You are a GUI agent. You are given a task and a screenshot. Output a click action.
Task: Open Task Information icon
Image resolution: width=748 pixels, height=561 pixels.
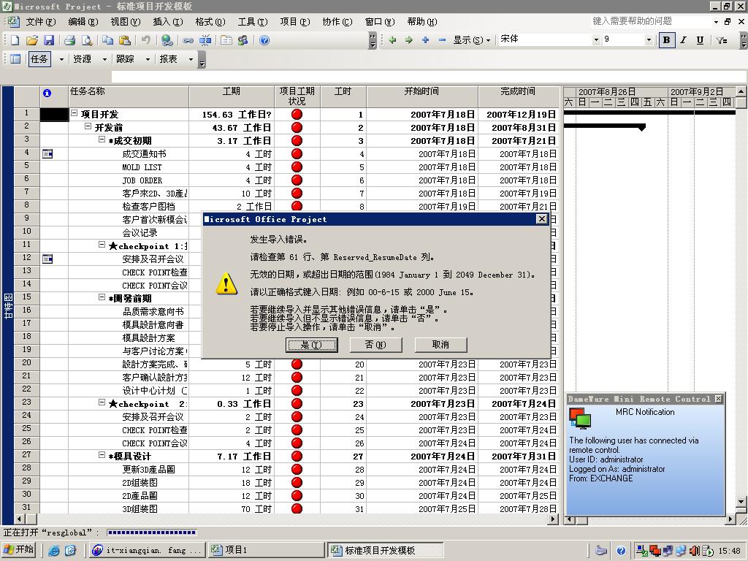pos(226,40)
